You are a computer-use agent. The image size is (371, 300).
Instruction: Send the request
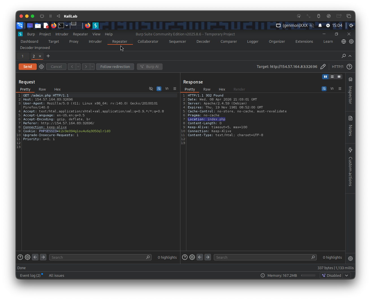[x=27, y=67]
